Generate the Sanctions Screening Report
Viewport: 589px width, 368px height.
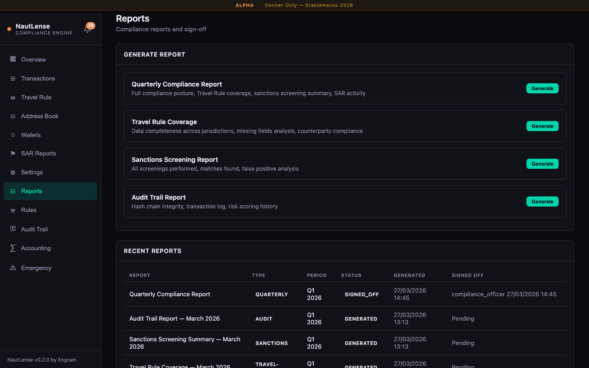click(542, 164)
